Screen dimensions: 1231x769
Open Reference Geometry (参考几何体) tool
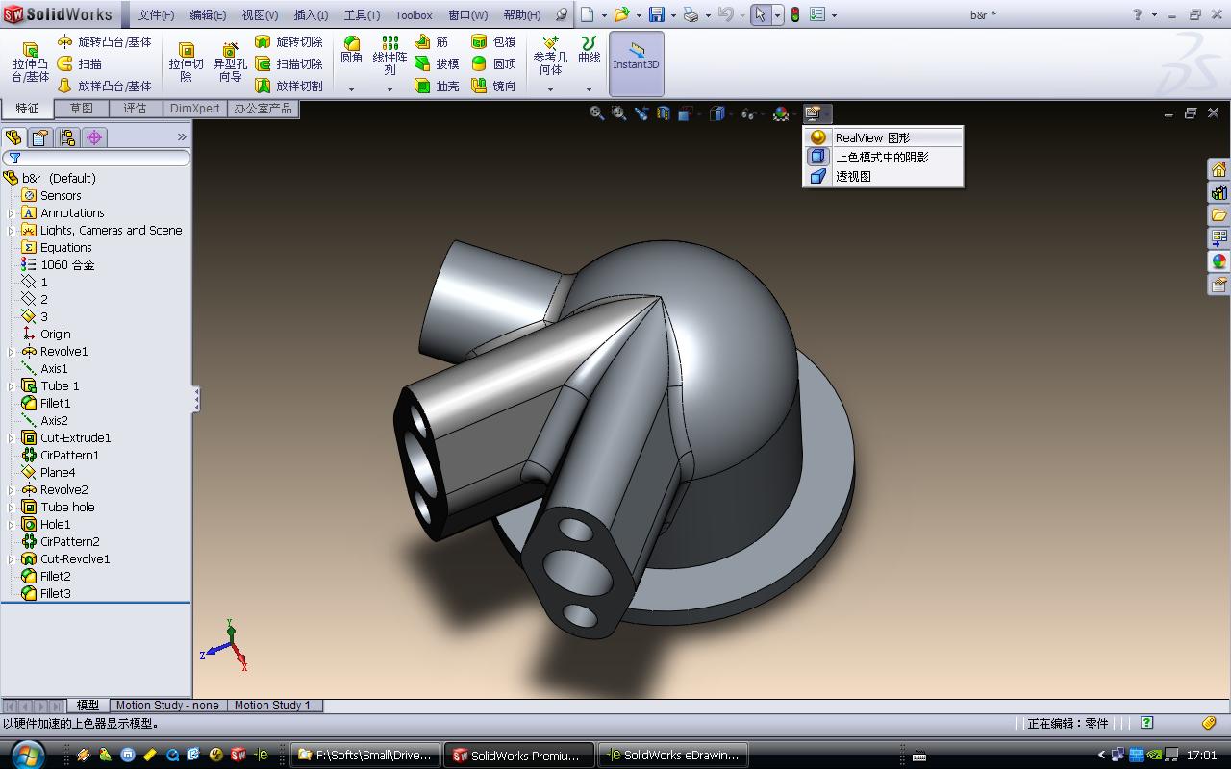[x=550, y=56]
